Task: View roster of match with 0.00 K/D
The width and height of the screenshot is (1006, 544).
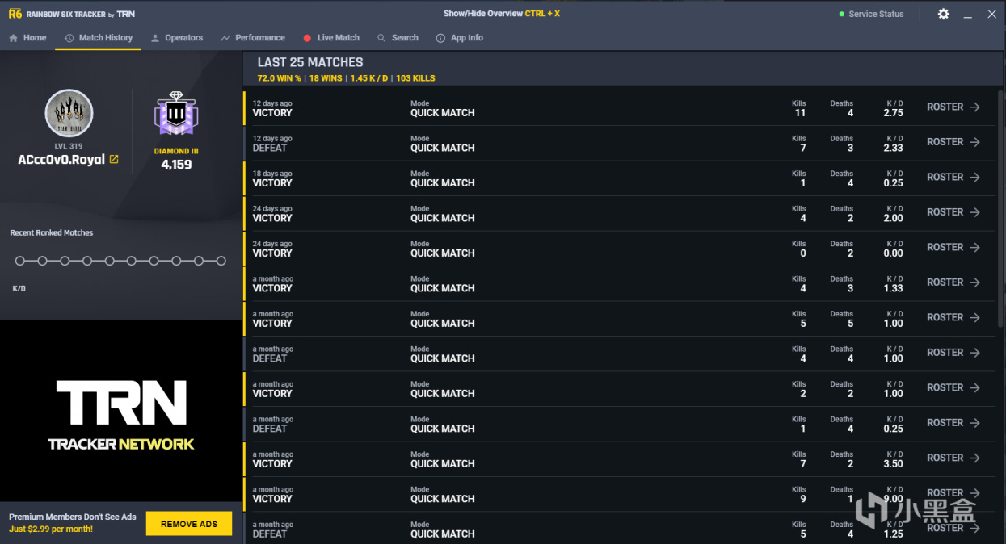Action: [x=953, y=247]
